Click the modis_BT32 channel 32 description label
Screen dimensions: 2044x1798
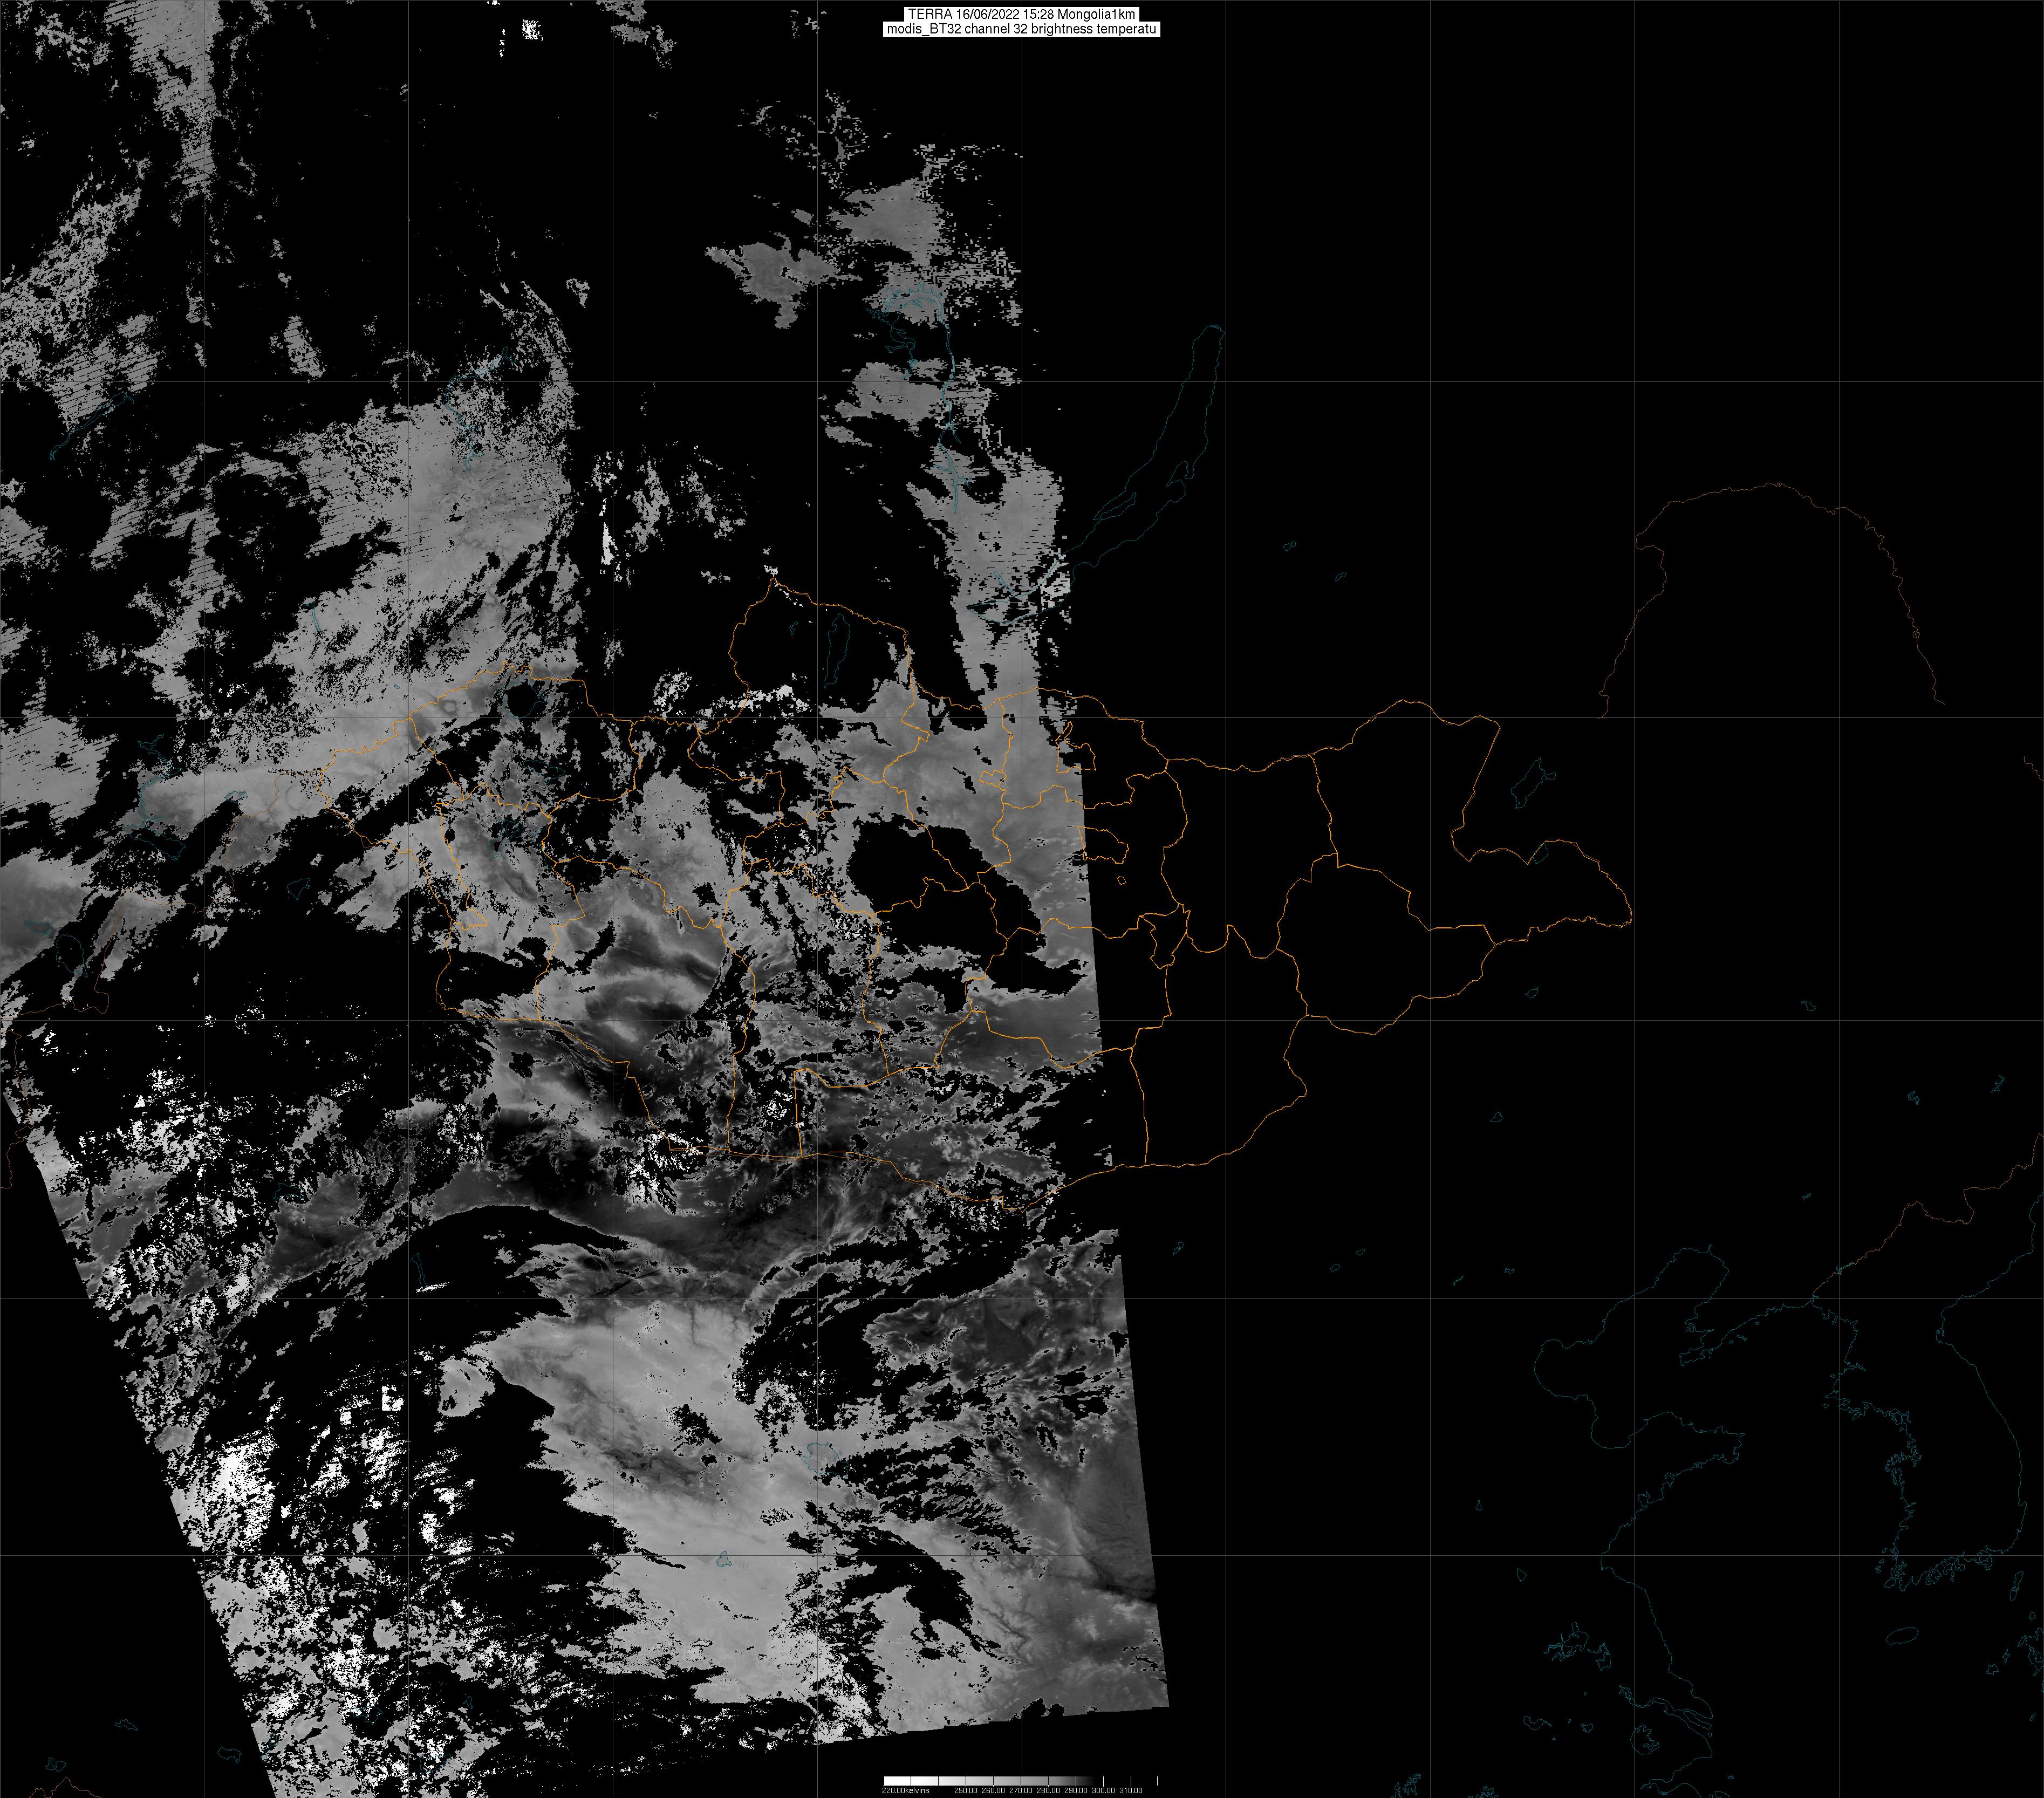point(1021,29)
